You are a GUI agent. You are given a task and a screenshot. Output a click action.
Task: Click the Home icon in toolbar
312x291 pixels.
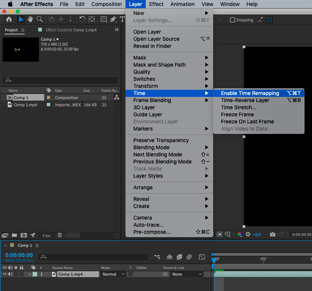[9, 19]
